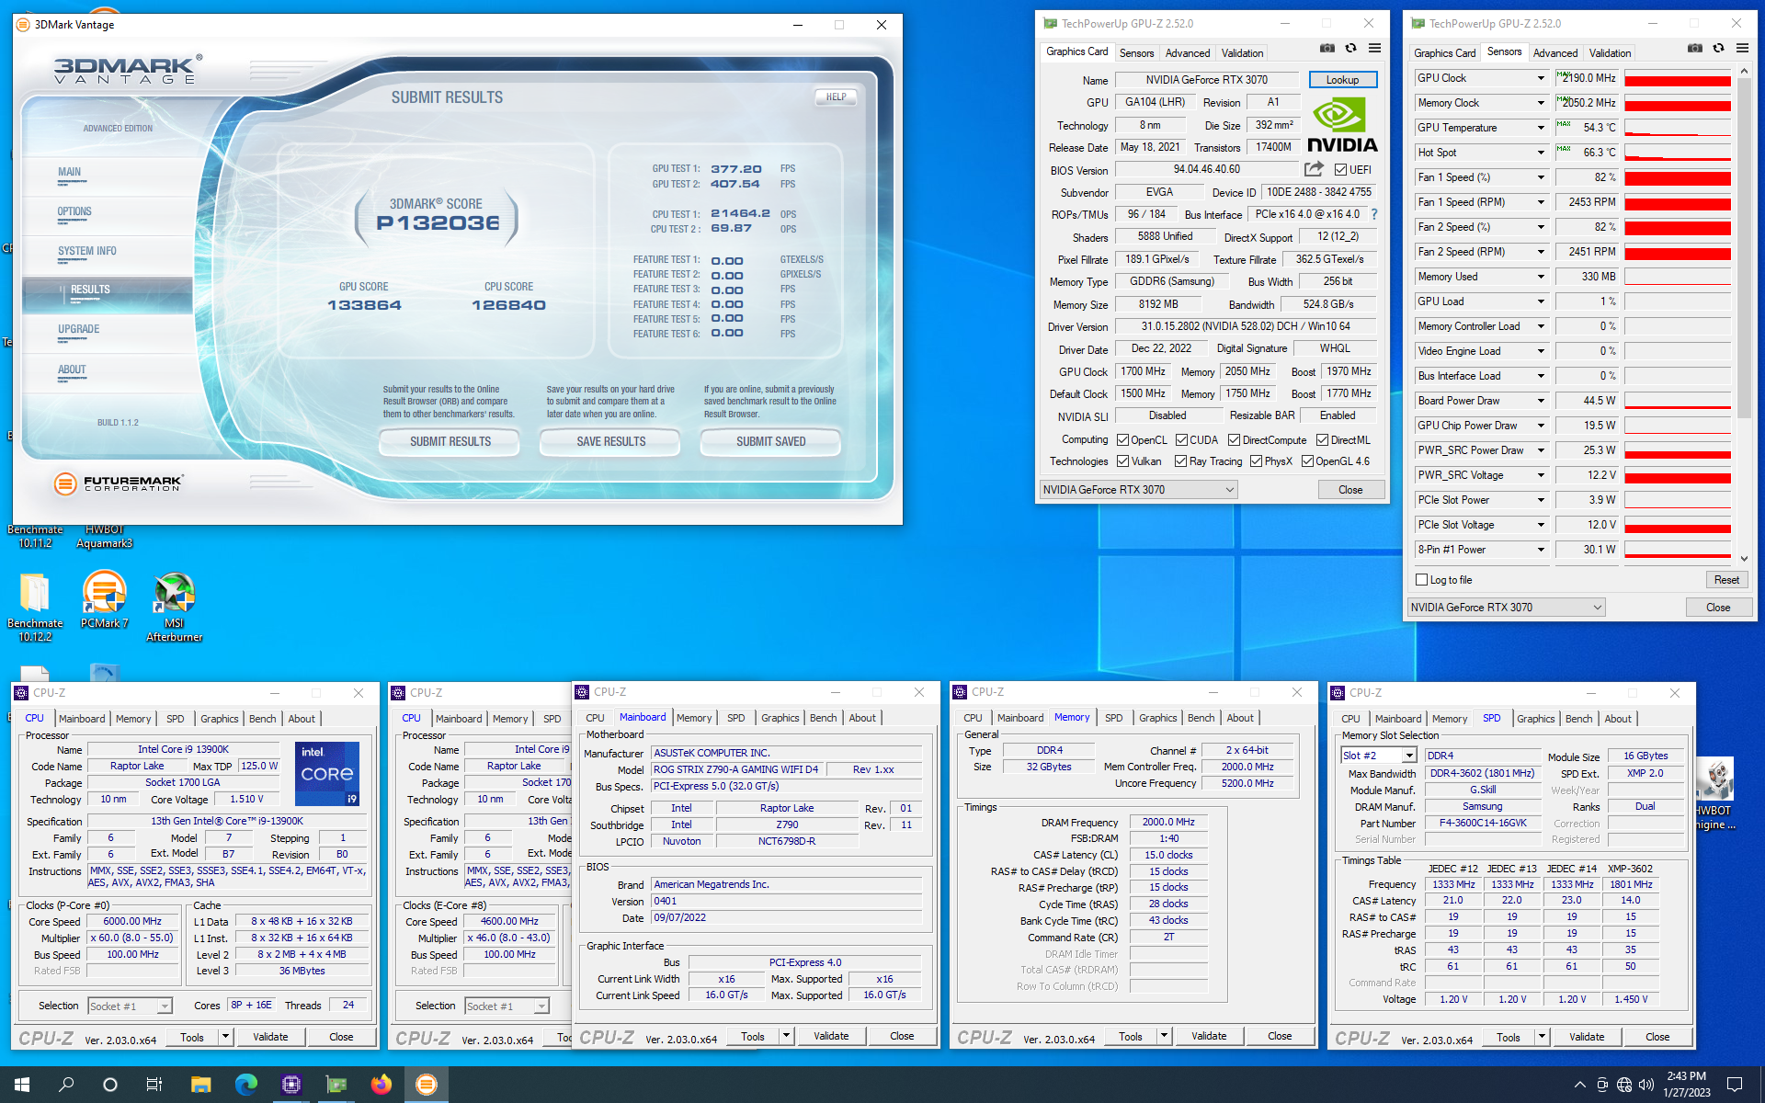The width and height of the screenshot is (1765, 1103).
Task: Switch to Advanced tab in GPU-Z Graphics Card window
Action: (1188, 53)
